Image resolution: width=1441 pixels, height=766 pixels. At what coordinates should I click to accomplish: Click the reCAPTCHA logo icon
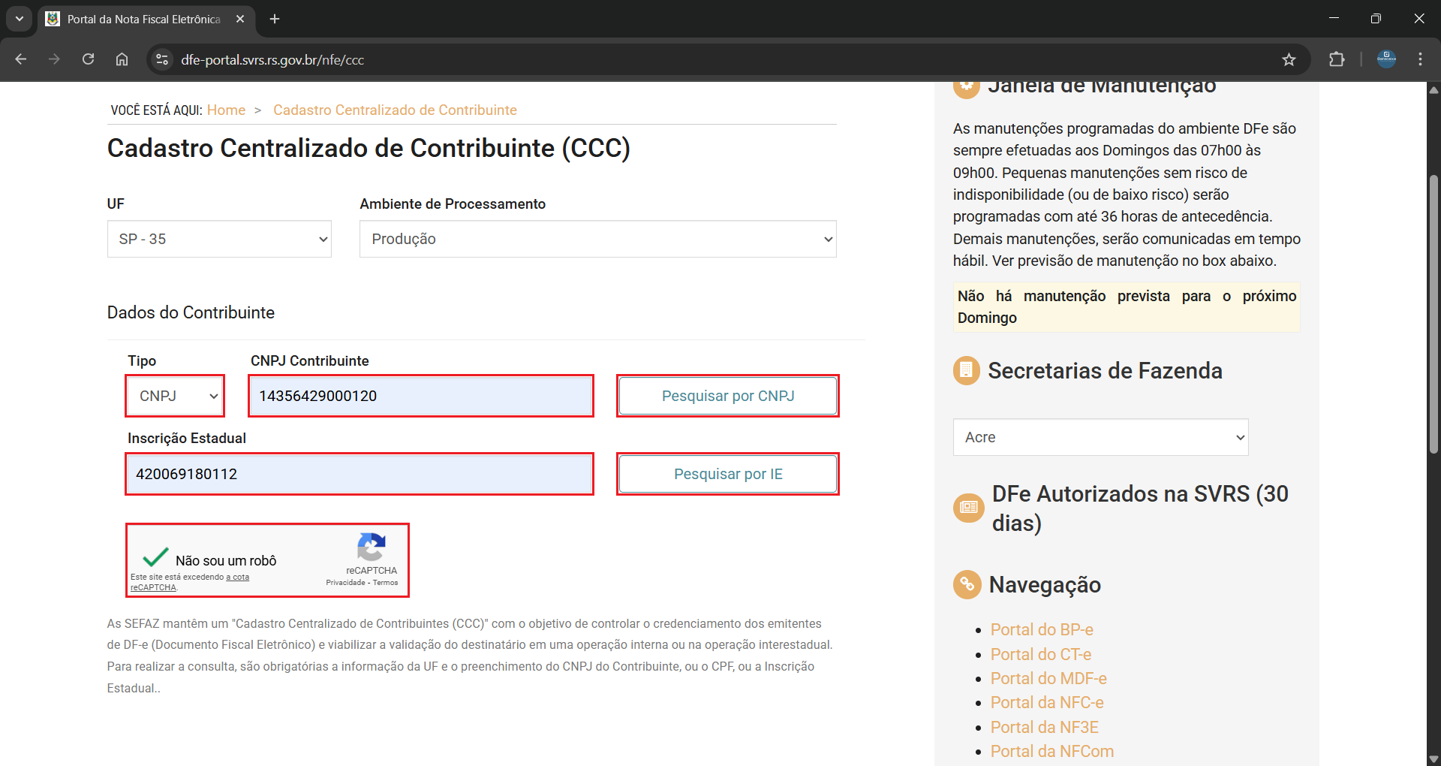point(372,547)
